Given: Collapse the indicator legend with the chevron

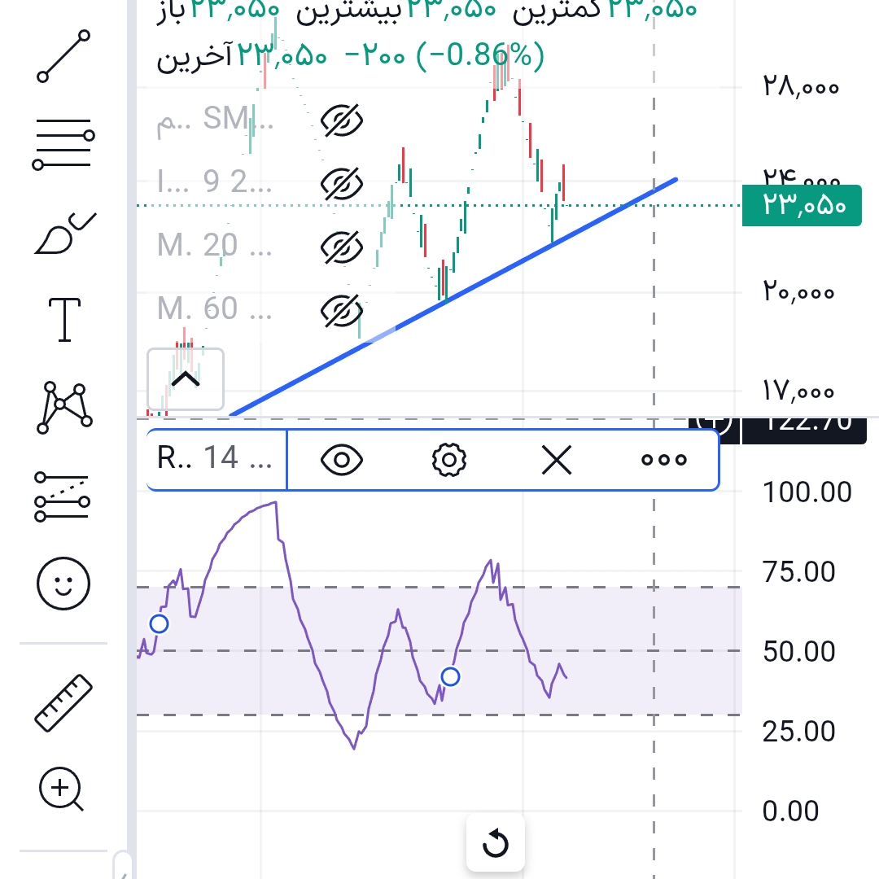Looking at the screenshot, I should click(x=185, y=379).
